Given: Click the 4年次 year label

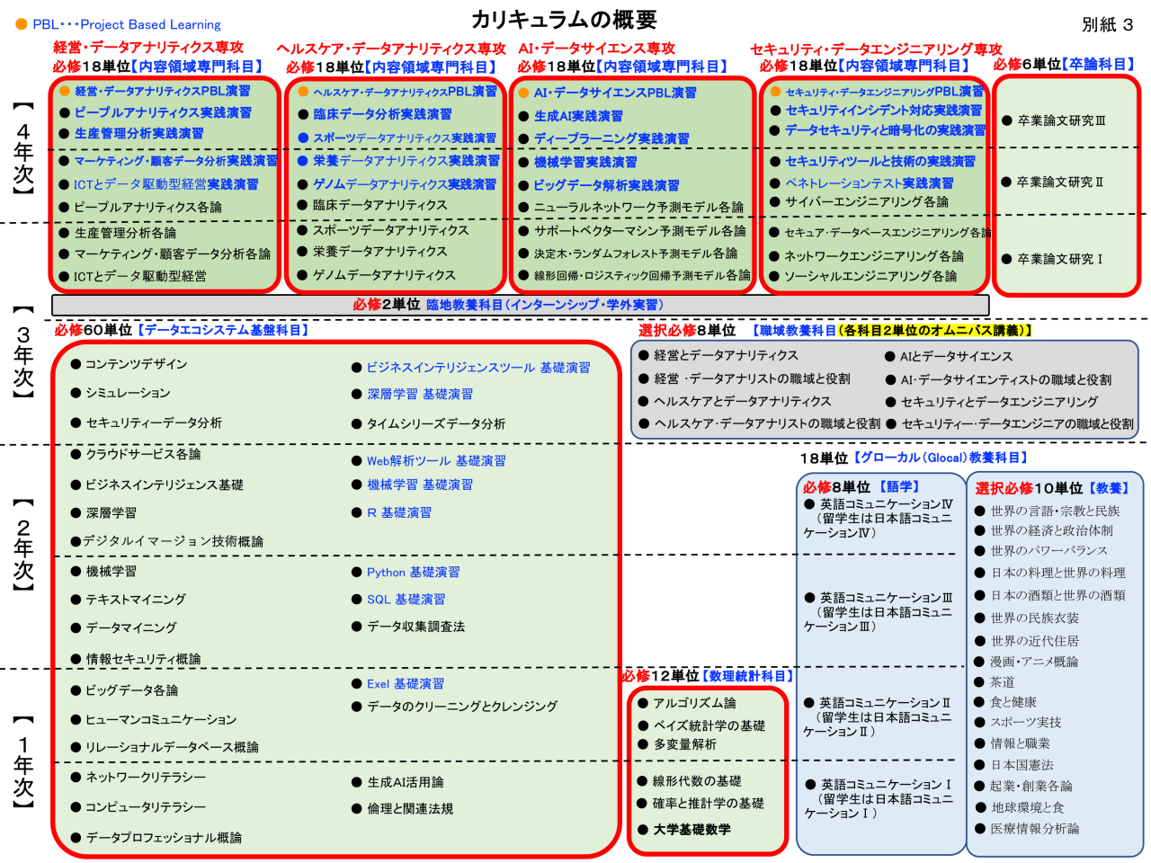Looking at the screenshot, I should pos(23,148).
